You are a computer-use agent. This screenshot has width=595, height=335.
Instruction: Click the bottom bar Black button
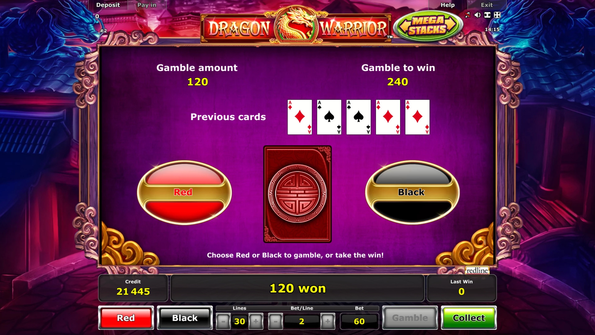185,318
